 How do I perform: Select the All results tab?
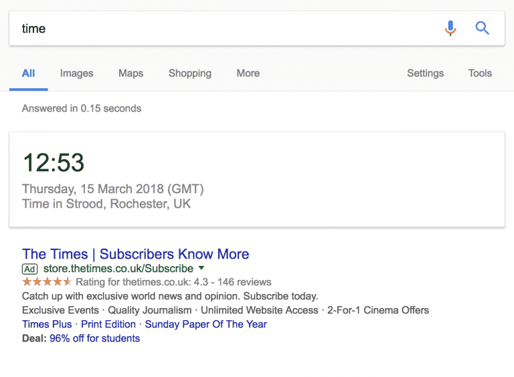tap(29, 73)
